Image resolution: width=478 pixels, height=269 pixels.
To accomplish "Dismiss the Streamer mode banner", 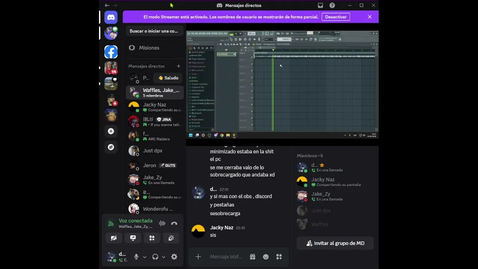I will (370, 17).
